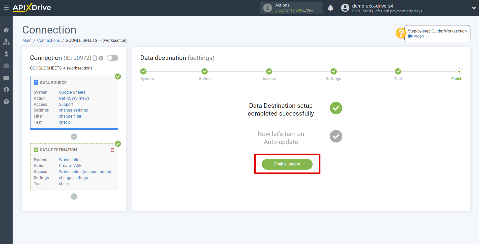This screenshot has width=479, height=244.
Task: Open the help question sidebar icon
Action: pyautogui.click(x=6, y=102)
